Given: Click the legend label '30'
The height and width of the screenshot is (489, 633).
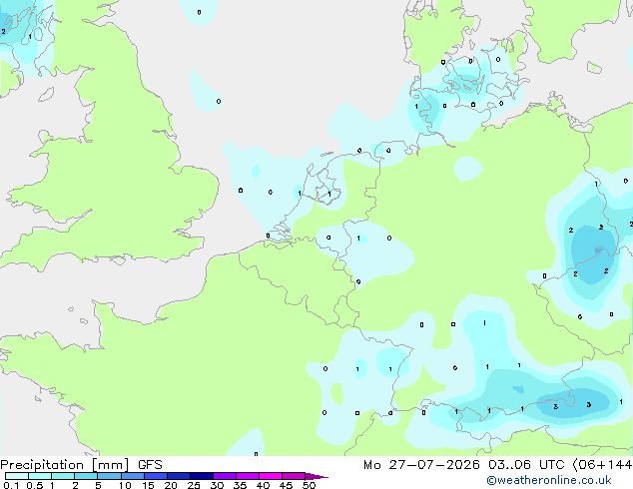Looking at the screenshot, I should (x=217, y=485).
